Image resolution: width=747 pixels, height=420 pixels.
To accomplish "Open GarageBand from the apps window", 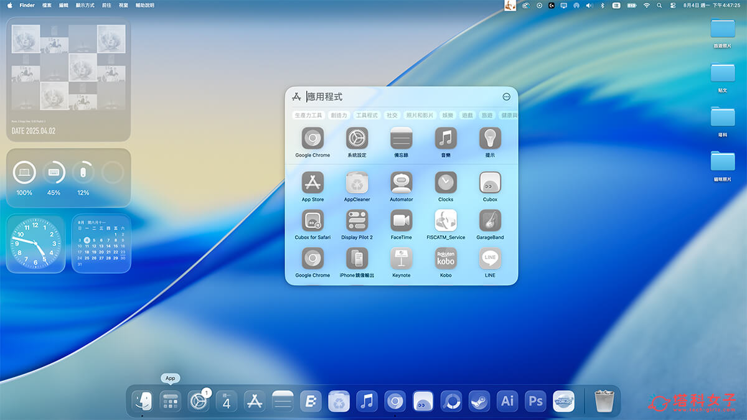I will tap(490, 222).
